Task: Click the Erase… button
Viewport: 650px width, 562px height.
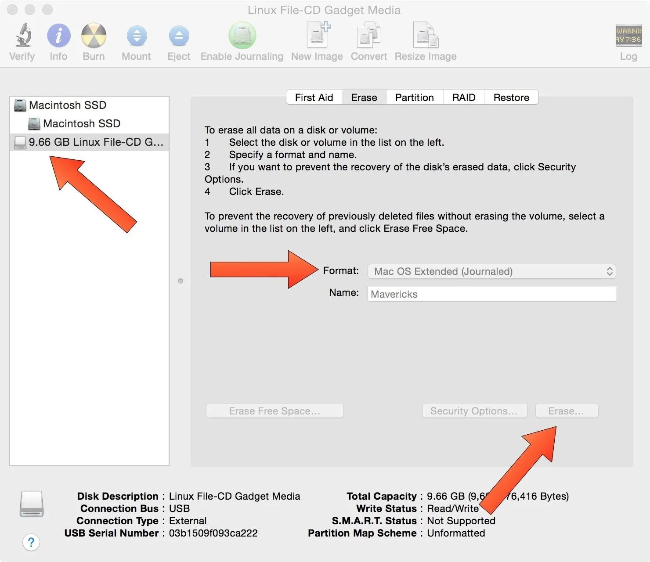Action: pyautogui.click(x=567, y=411)
